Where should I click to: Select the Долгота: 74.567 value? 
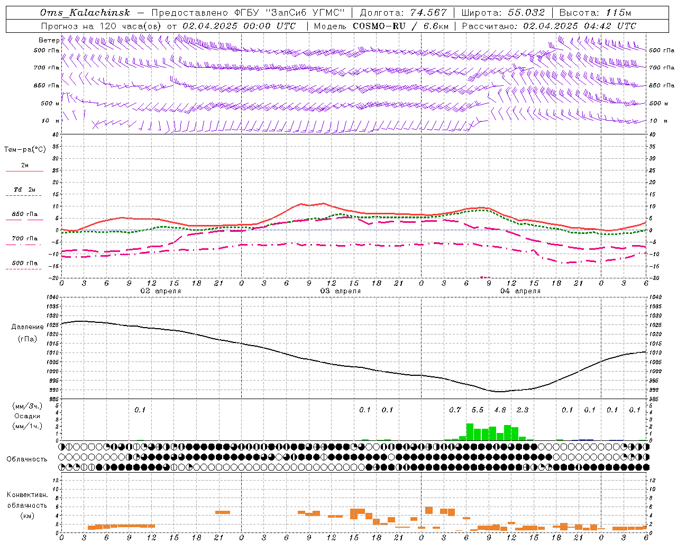pos(404,13)
